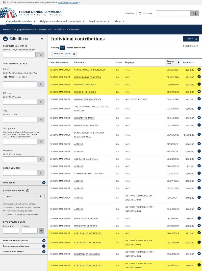The height and width of the screenshot is (271, 202).
Task: Expand details for Hamawy for New Jersey row
Action: coord(199,99)
